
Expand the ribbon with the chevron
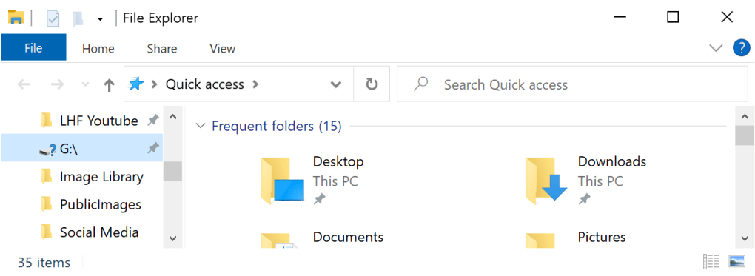(x=716, y=47)
